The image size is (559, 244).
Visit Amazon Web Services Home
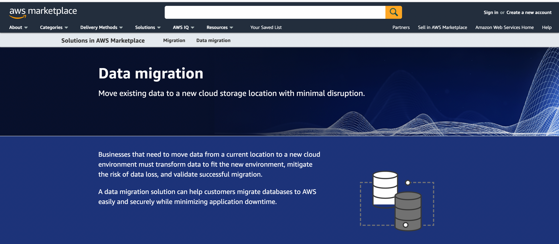click(504, 27)
